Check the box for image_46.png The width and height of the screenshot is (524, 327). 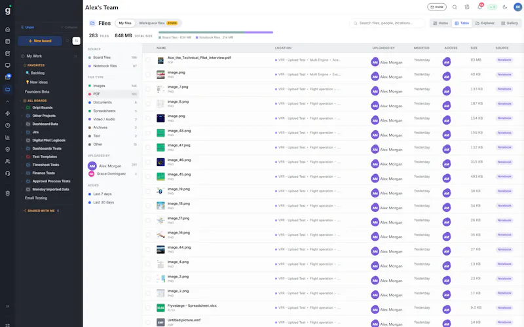pos(148,162)
